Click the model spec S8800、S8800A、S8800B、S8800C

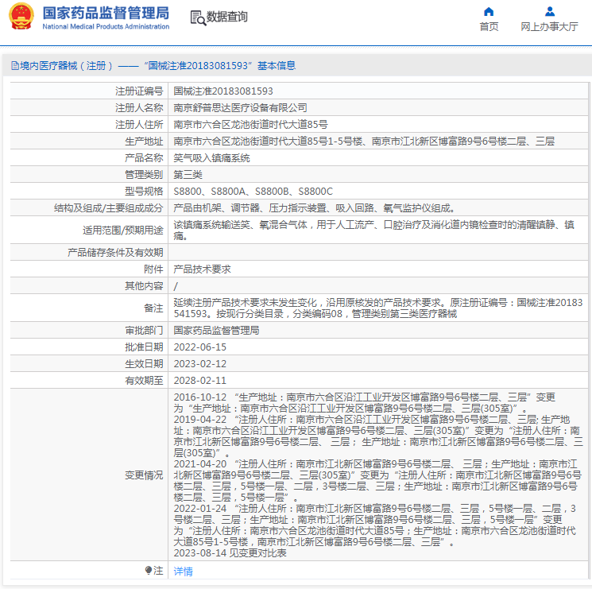(253, 192)
